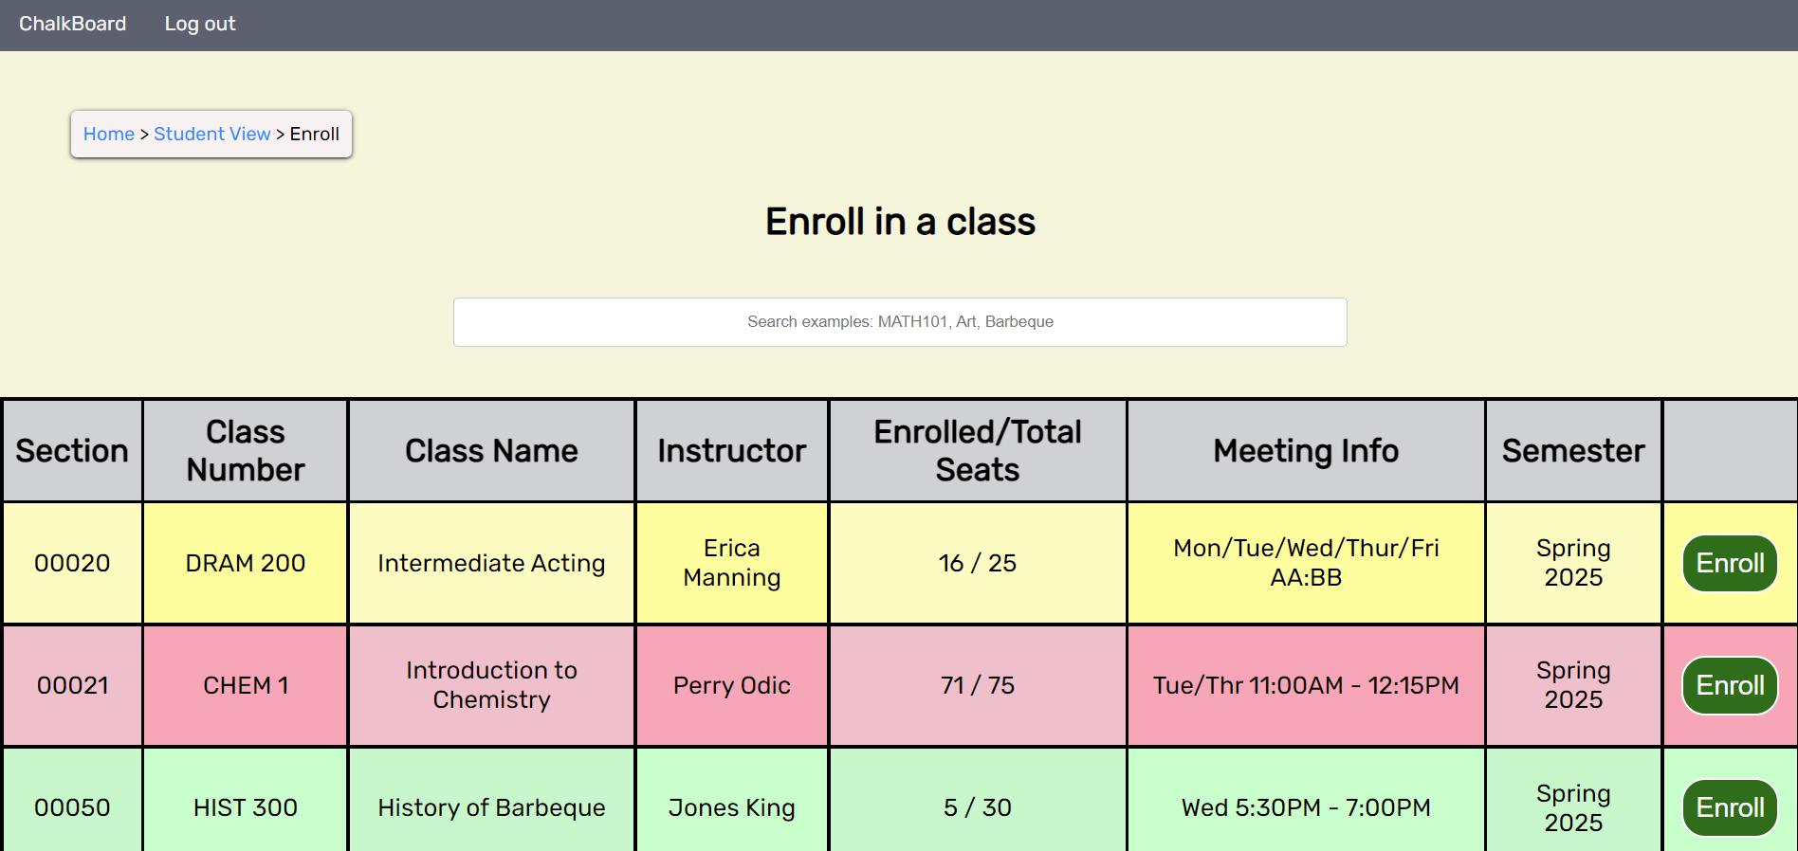Select the Meeting Info column header
The image size is (1798, 851).
point(1305,451)
